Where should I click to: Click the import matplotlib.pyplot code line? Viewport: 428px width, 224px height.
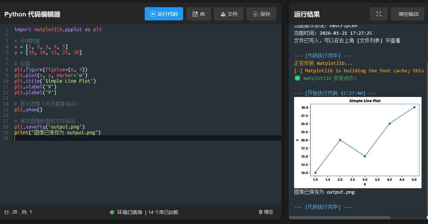pos(58,29)
